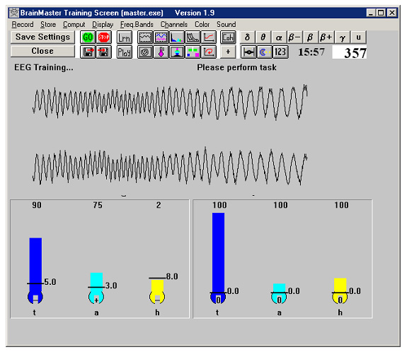This screenshot has height=352, width=407.
Task: Toggle the alpha band button
Action: [280, 37]
